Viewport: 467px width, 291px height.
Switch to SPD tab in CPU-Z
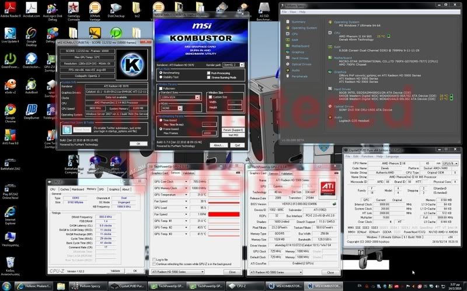[x=102, y=189]
